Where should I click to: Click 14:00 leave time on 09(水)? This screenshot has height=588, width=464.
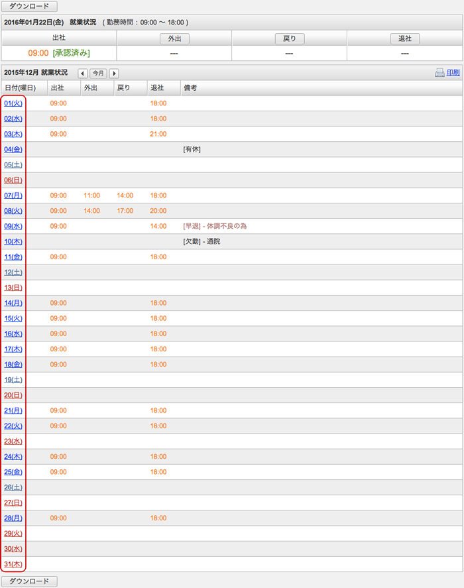click(158, 226)
